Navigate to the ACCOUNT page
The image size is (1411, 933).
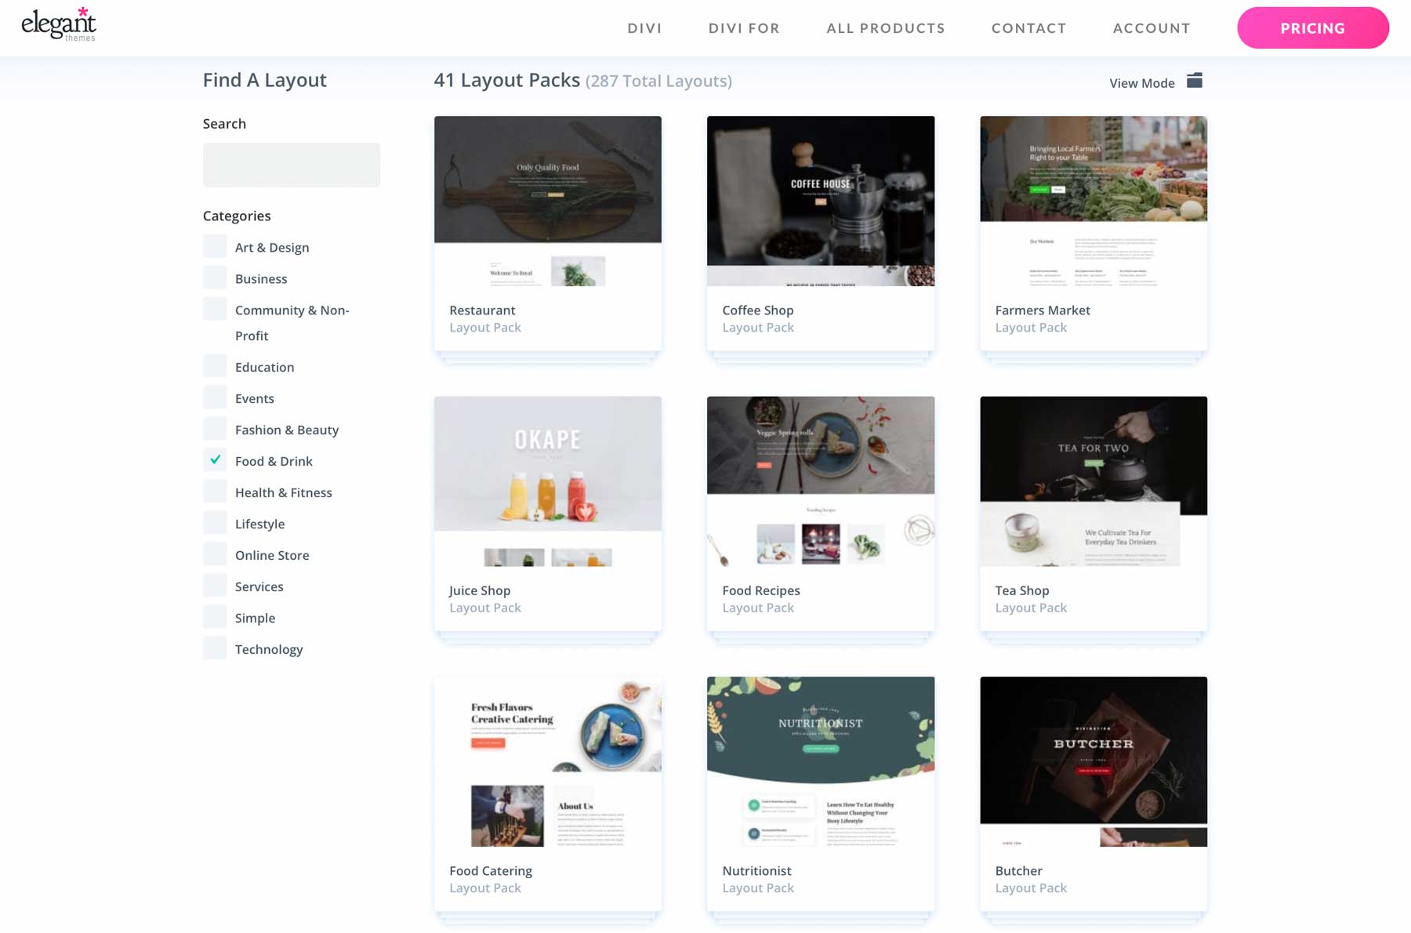[1151, 27]
